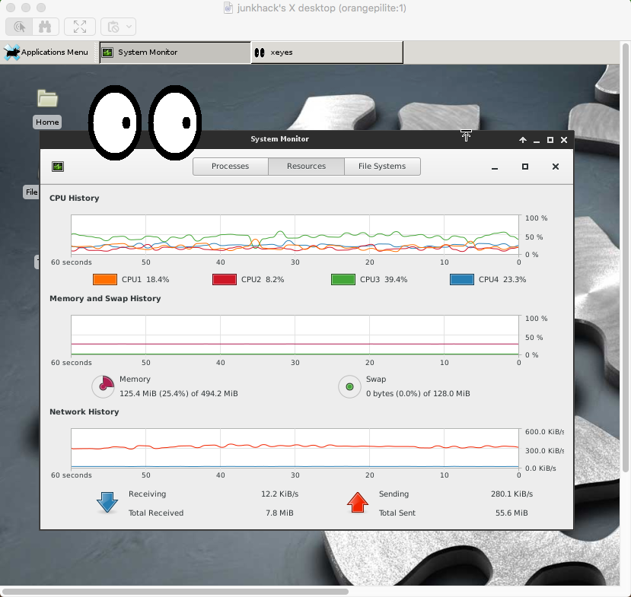Click the VNC viewer binoculars toolbar icon
Screen dimensions: 631x597
pos(45,27)
